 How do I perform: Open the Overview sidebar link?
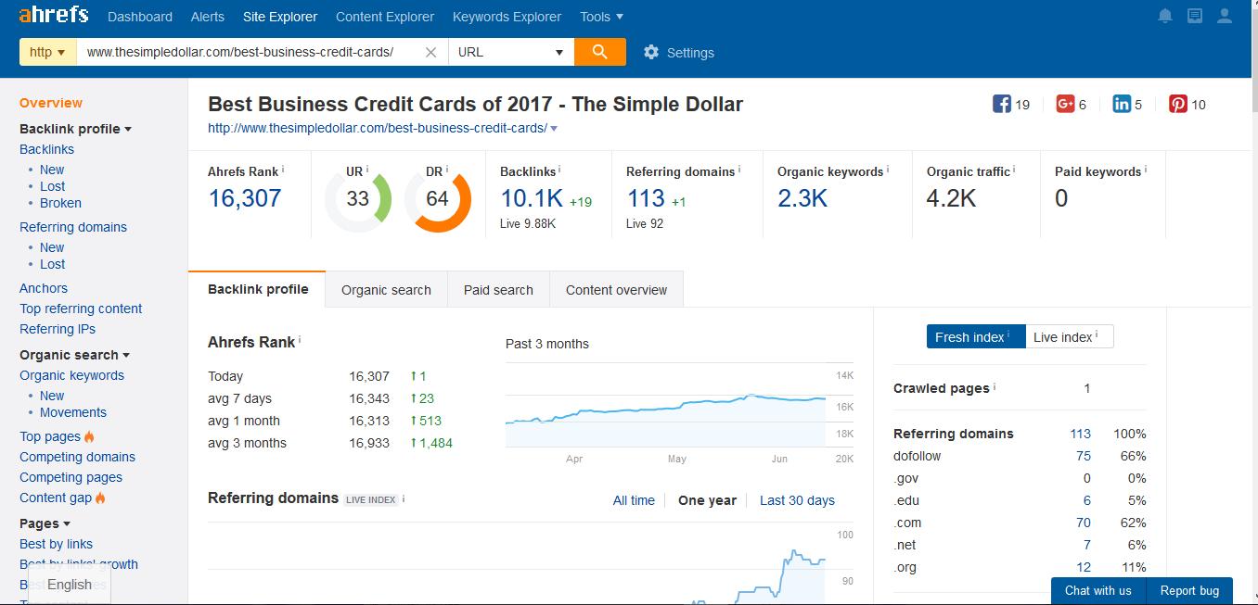tap(51, 103)
